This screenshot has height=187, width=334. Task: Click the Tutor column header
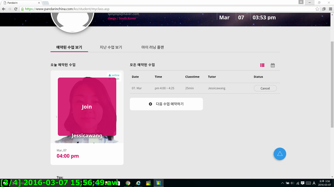click(212, 77)
